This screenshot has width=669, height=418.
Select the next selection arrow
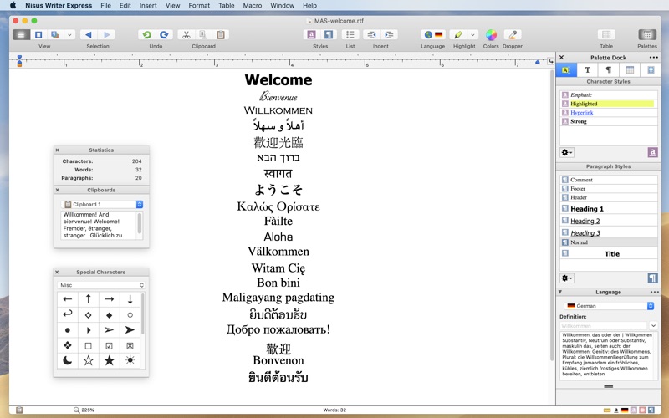tap(107, 34)
